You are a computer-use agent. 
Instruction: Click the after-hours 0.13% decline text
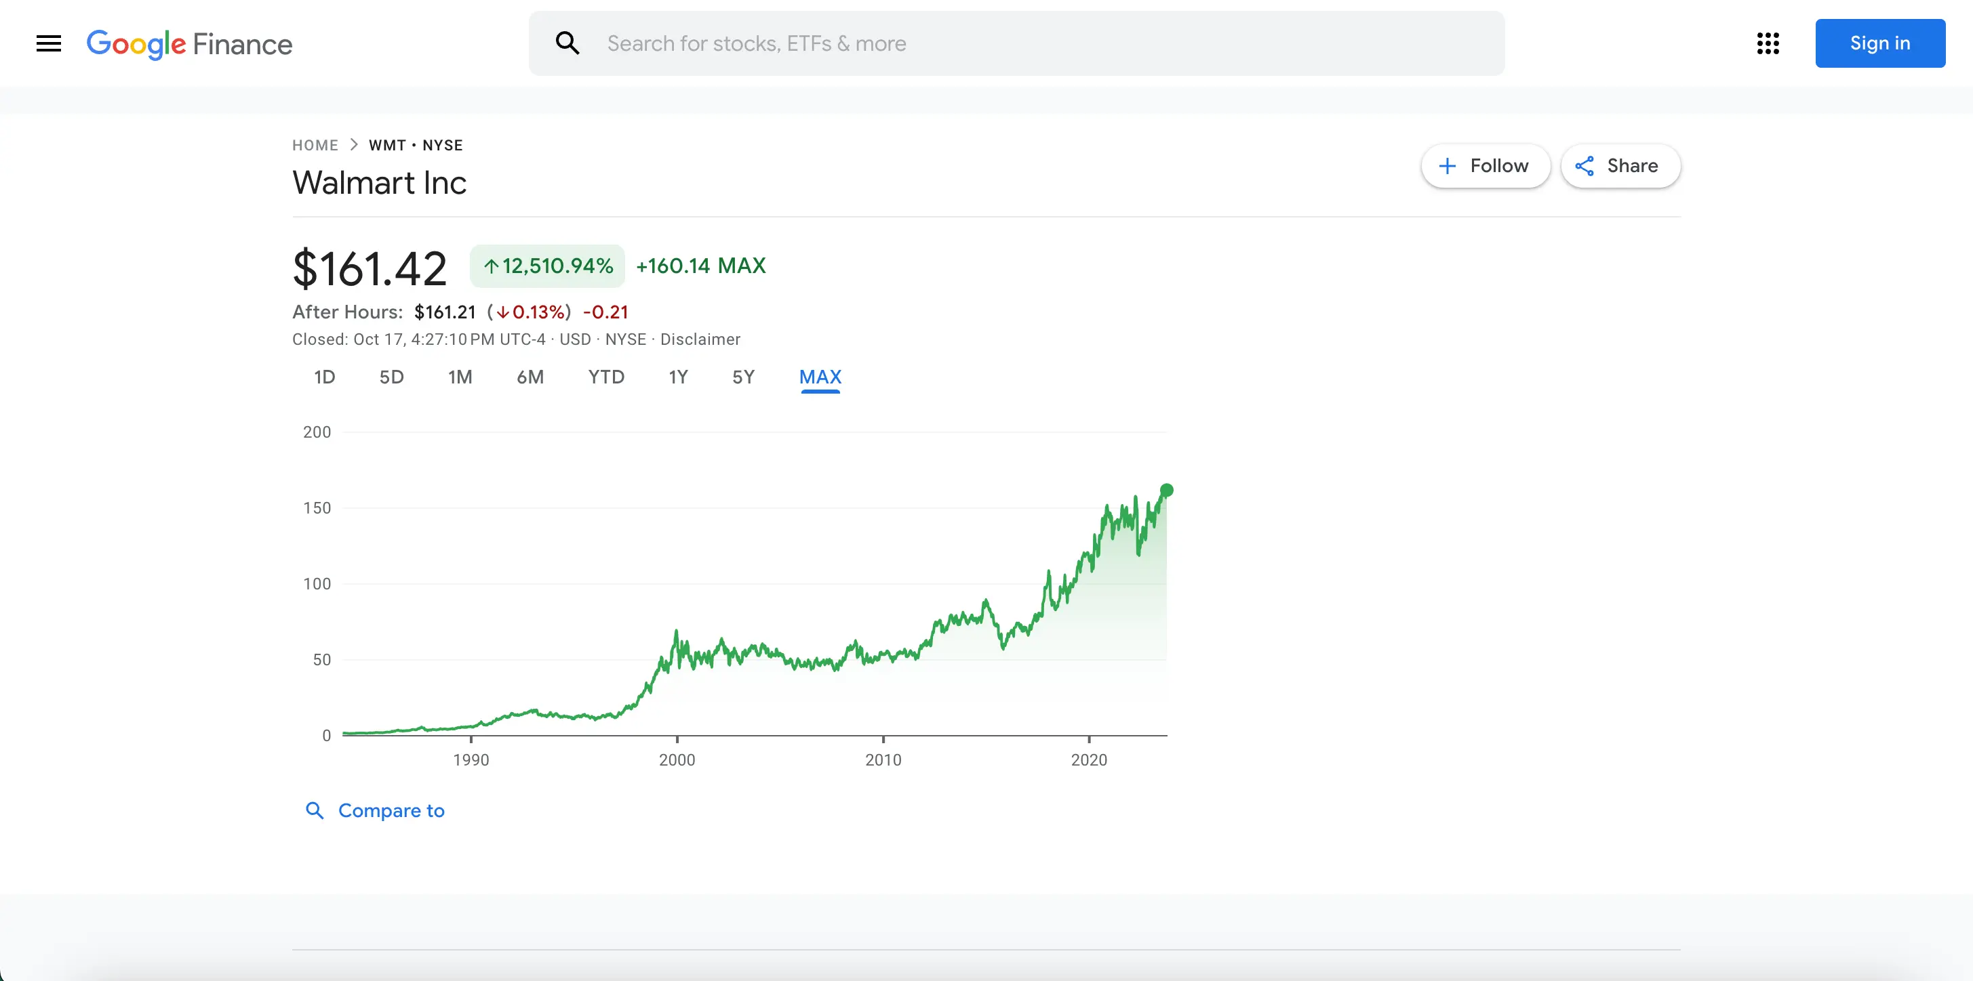click(530, 312)
